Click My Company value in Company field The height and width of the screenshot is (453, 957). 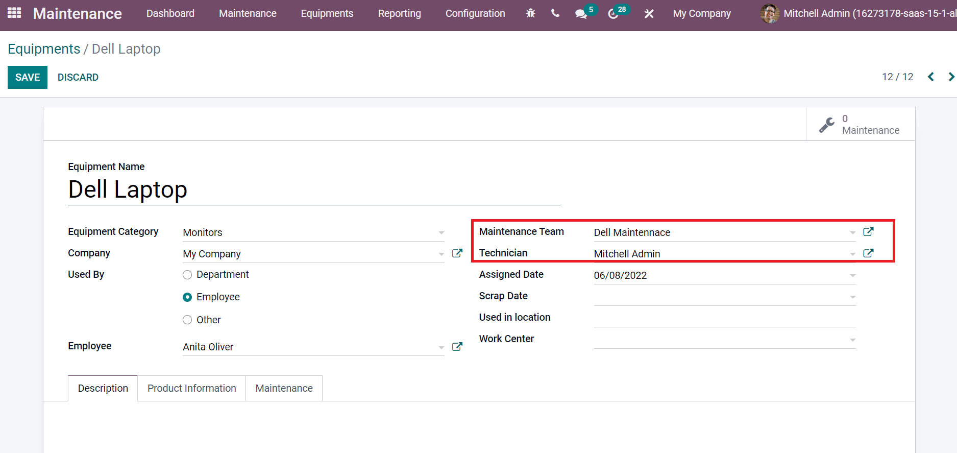(212, 254)
